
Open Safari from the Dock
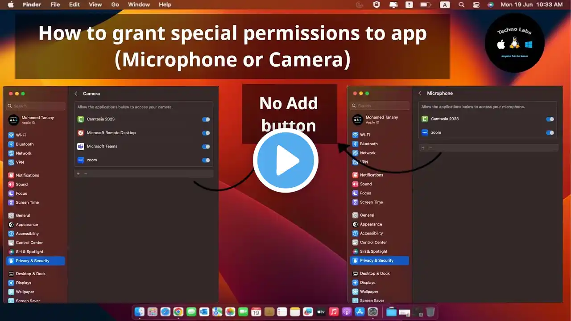point(165,312)
